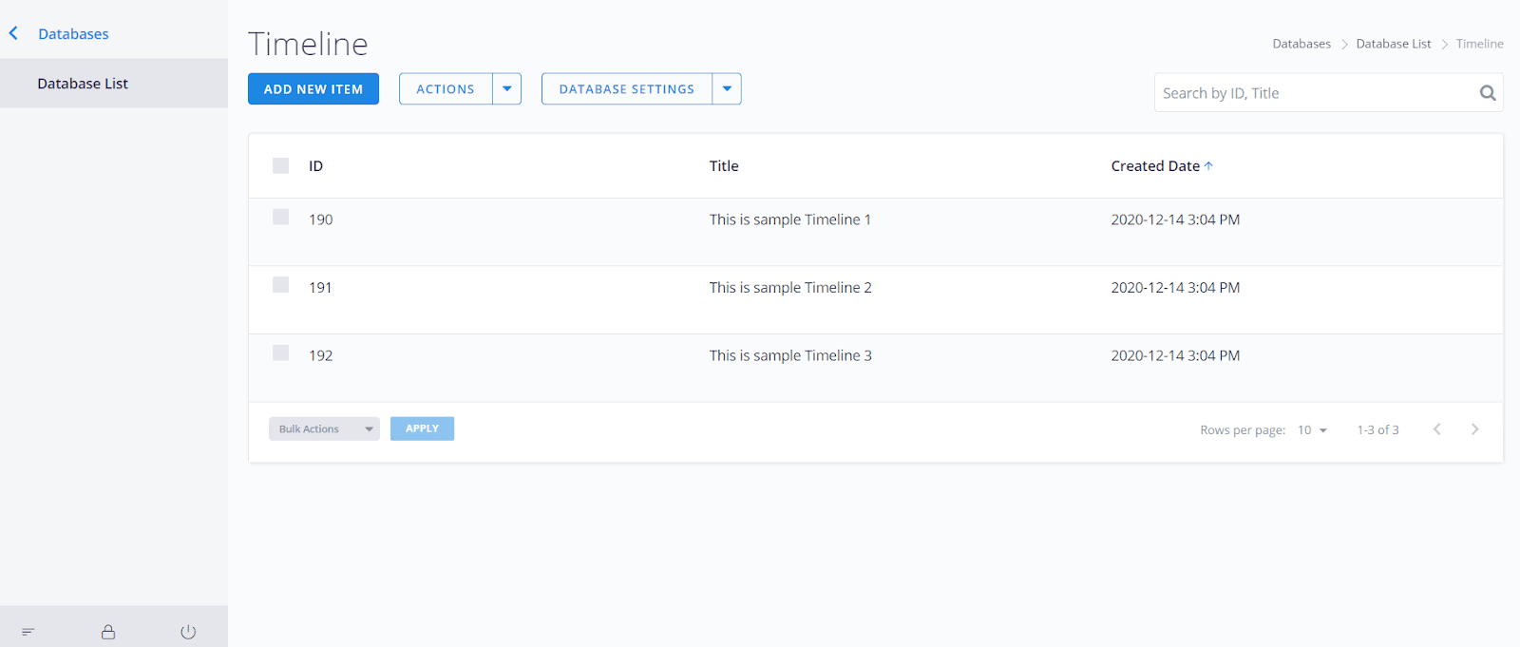Click the Apply button
The width and height of the screenshot is (1520, 647).
click(422, 429)
